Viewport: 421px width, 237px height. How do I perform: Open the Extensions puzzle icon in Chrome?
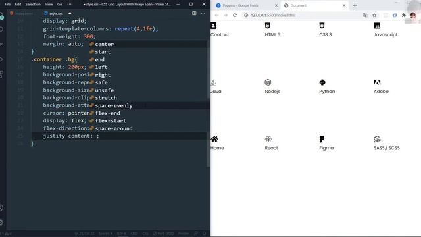[x=403, y=15]
